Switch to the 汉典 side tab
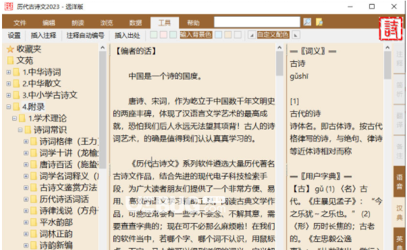The height and width of the screenshot is (250, 407). pyautogui.click(x=400, y=212)
